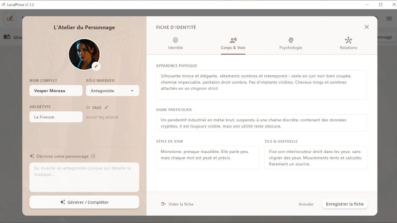This screenshot has height=223, width=397.
Task: Click Annuler to cancel changes
Action: point(306,204)
